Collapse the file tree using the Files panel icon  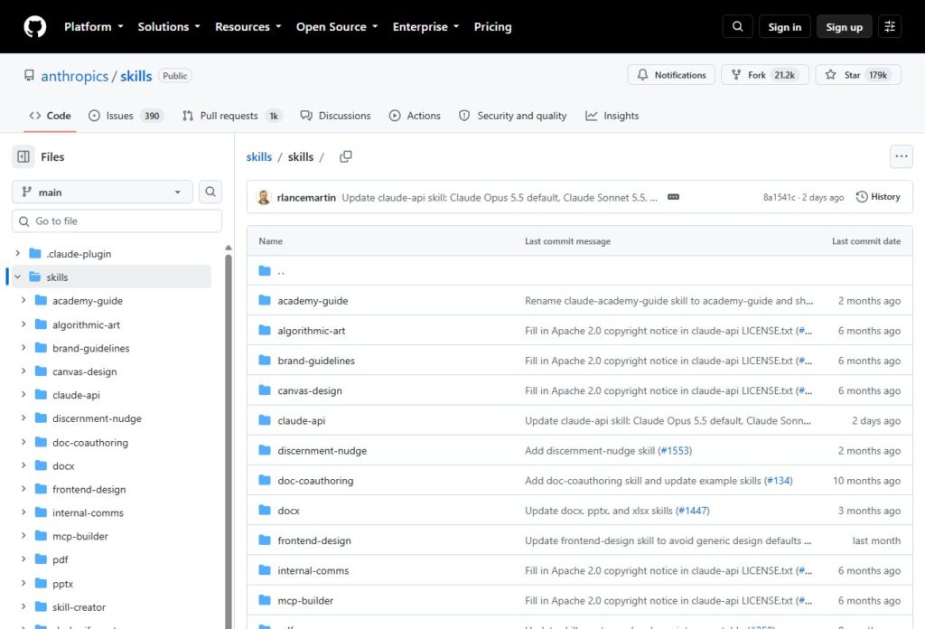tap(23, 157)
